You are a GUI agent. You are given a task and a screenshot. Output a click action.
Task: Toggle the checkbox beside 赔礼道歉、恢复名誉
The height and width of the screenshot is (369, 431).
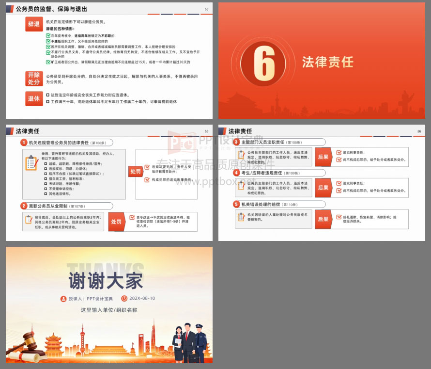coord(339,217)
